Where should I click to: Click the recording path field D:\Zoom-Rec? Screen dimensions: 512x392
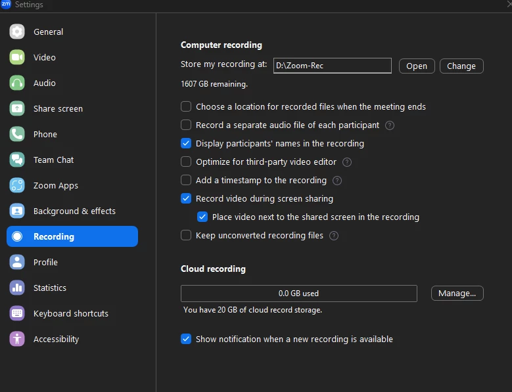click(x=333, y=66)
